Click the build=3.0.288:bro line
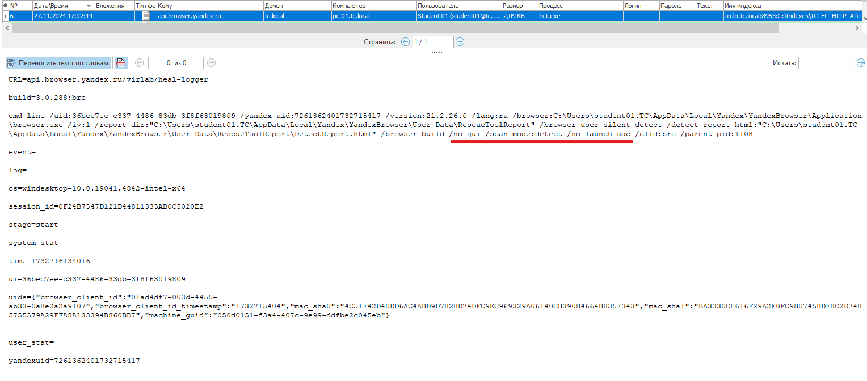867x381 pixels. click(x=47, y=98)
